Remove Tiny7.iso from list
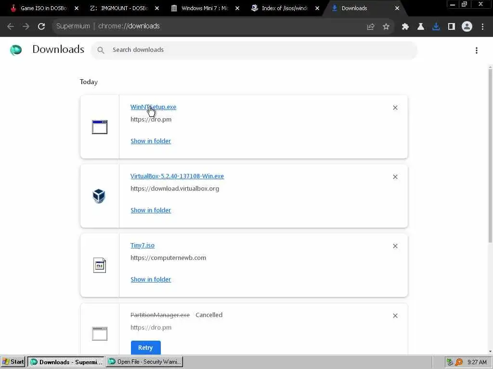 pos(395,246)
